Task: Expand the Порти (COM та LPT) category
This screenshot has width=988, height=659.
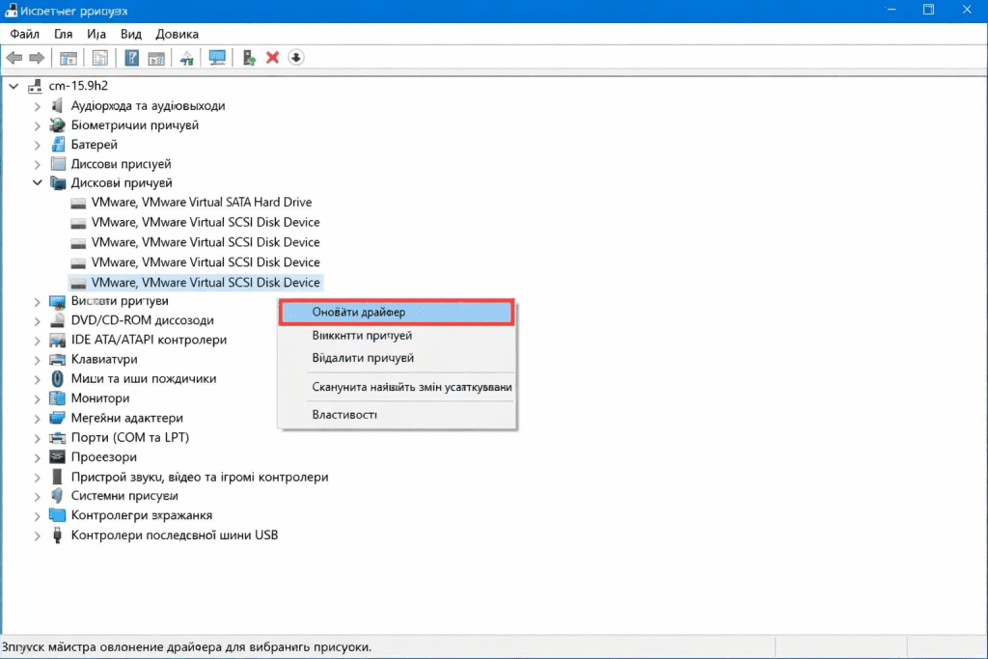Action: click(x=38, y=437)
